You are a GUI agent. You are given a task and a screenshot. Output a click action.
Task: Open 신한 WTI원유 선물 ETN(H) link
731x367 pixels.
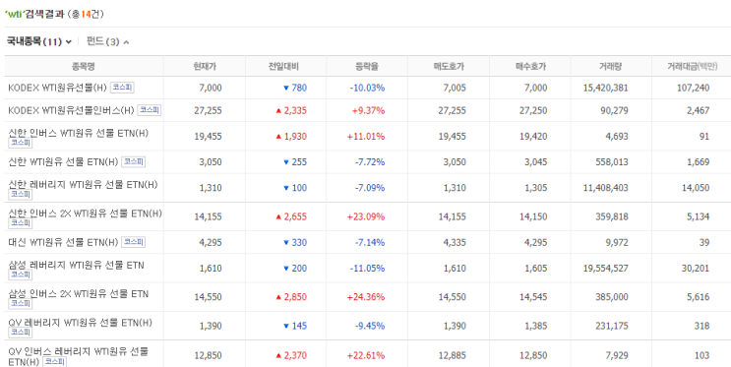coord(63,161)
